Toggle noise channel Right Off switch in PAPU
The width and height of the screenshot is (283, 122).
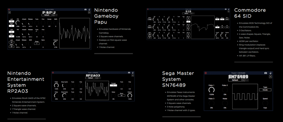click(x=12, y=47)
